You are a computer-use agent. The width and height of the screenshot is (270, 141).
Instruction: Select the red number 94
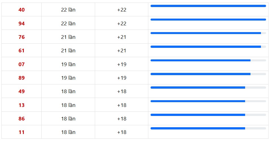(x=22, y=24)
